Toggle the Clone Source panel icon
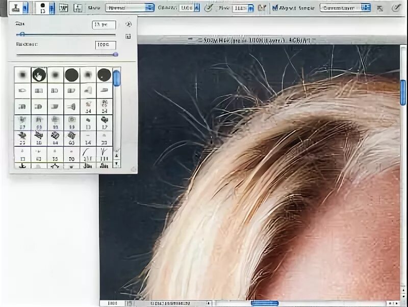The height and width of the screenshot is (307, 408). [78, 8]
